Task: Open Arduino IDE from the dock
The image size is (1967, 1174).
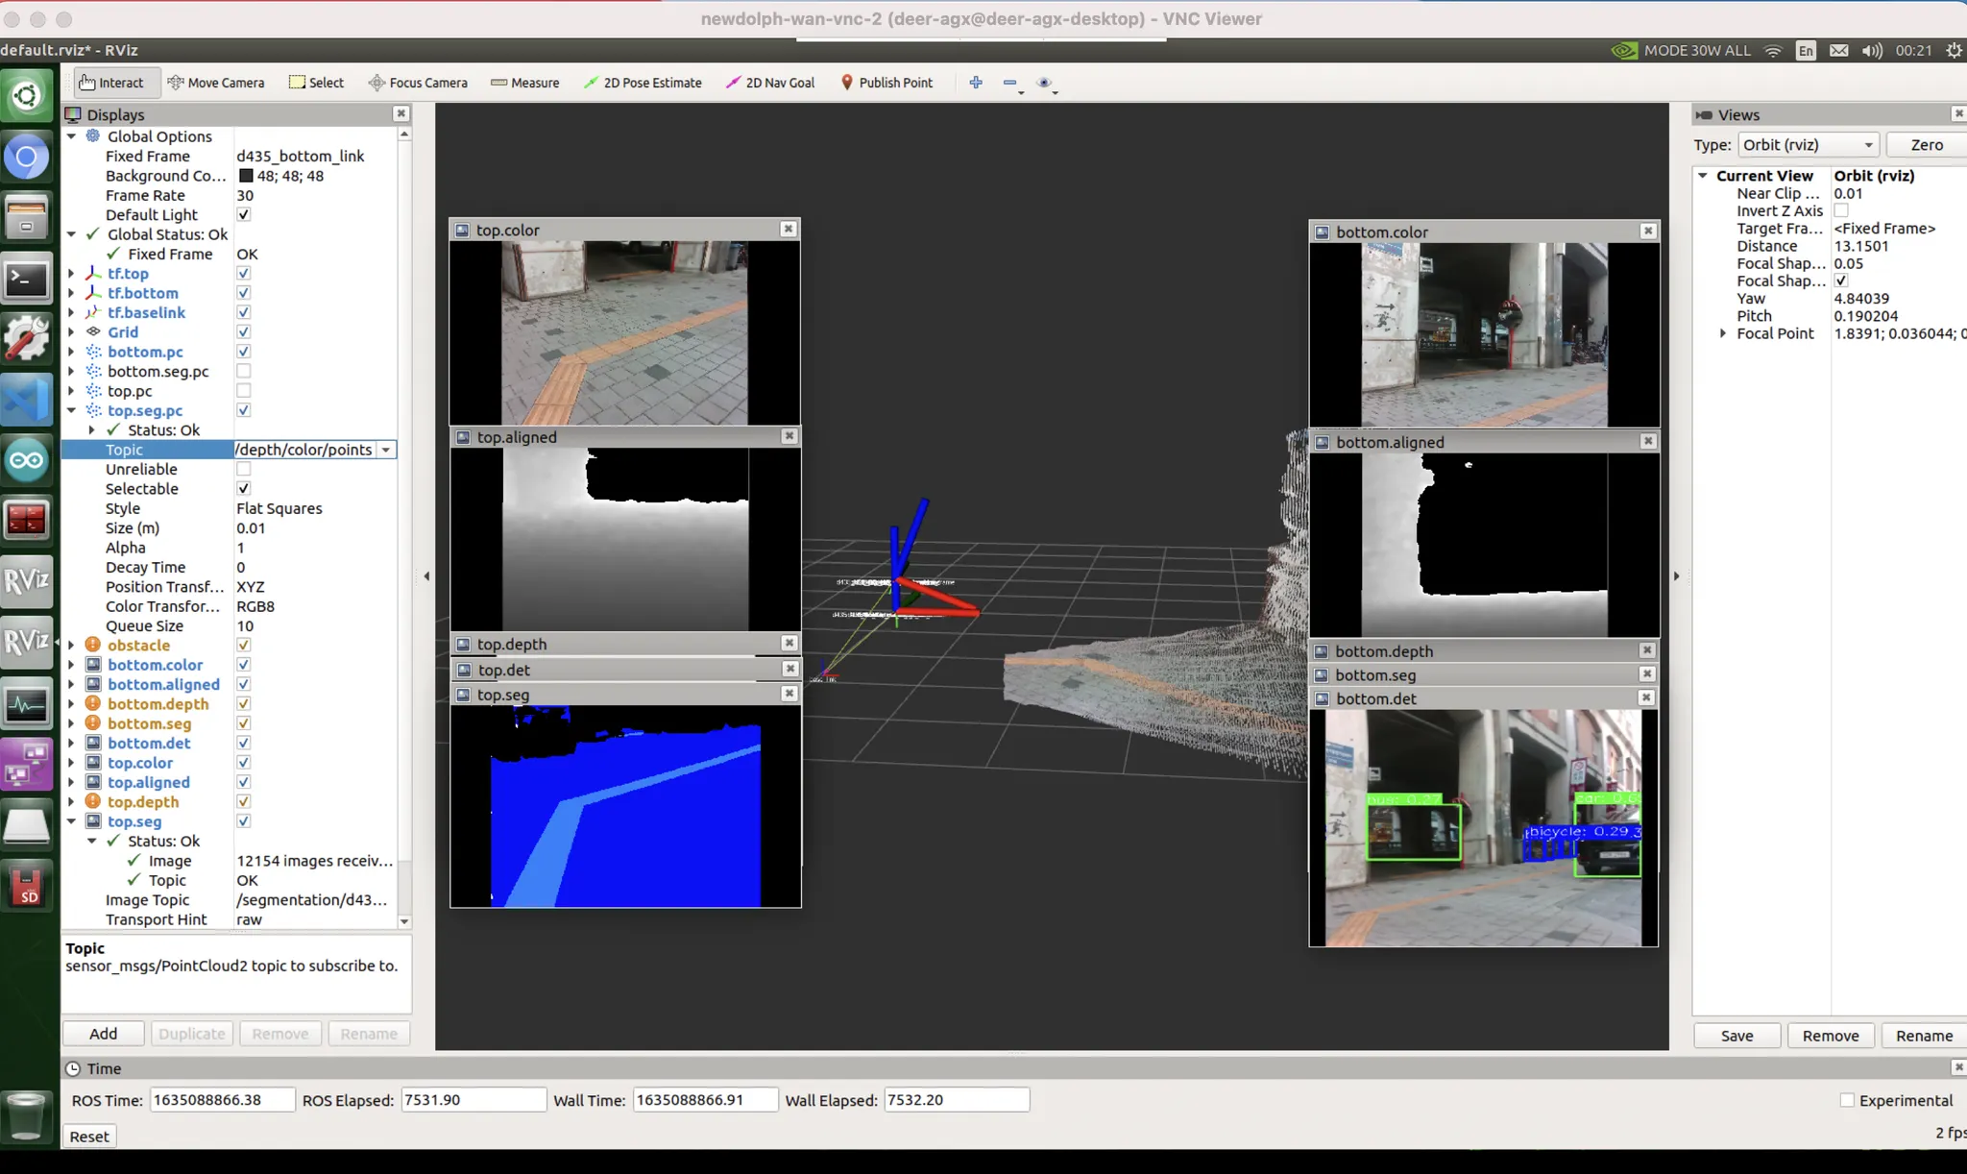Action: [26, 461]
